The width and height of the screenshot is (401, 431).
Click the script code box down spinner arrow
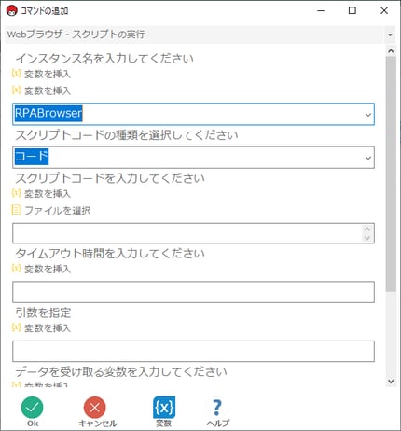(367, 238)
